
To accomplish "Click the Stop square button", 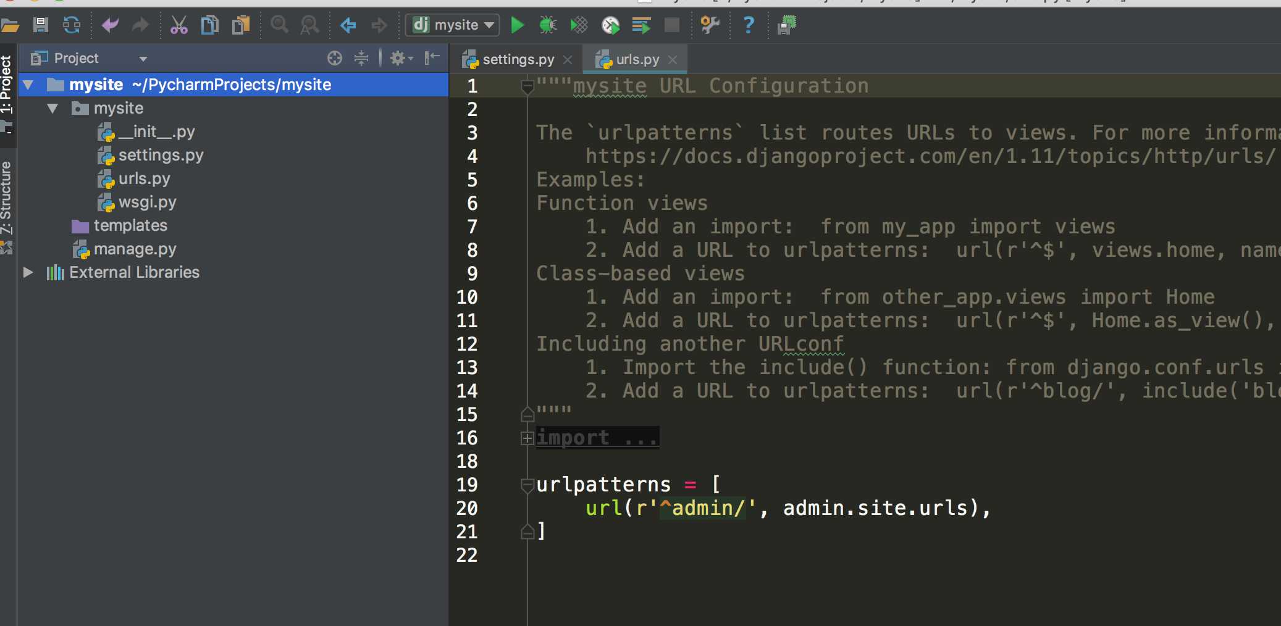I will 672,25.
